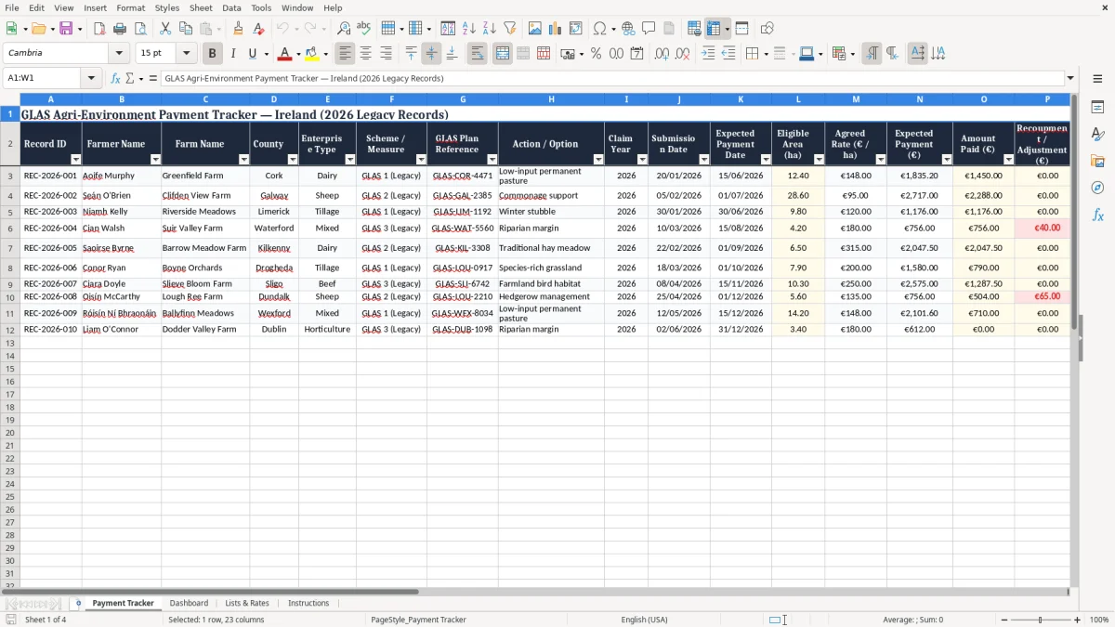Expand the formula bar

pyautogui.click(x=1070, y=79)
